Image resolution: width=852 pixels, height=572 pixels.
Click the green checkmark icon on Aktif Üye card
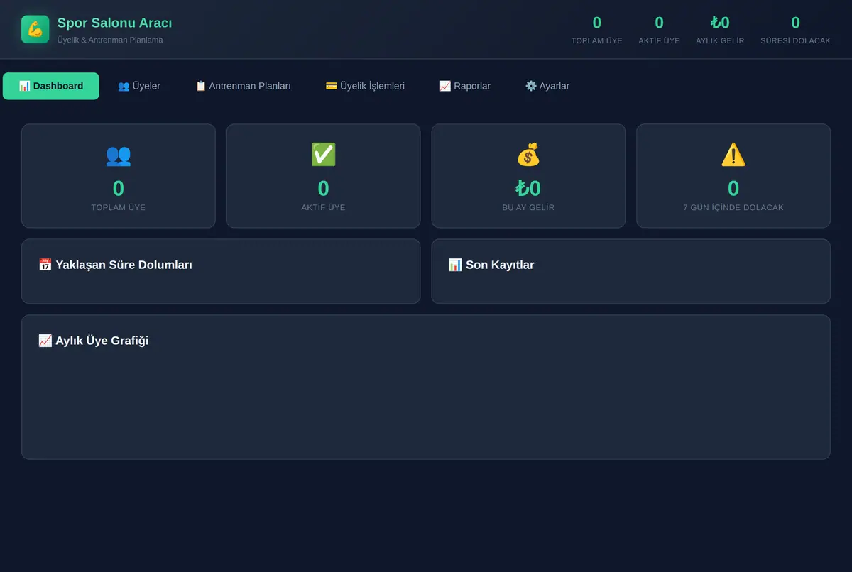coord(323,155)
